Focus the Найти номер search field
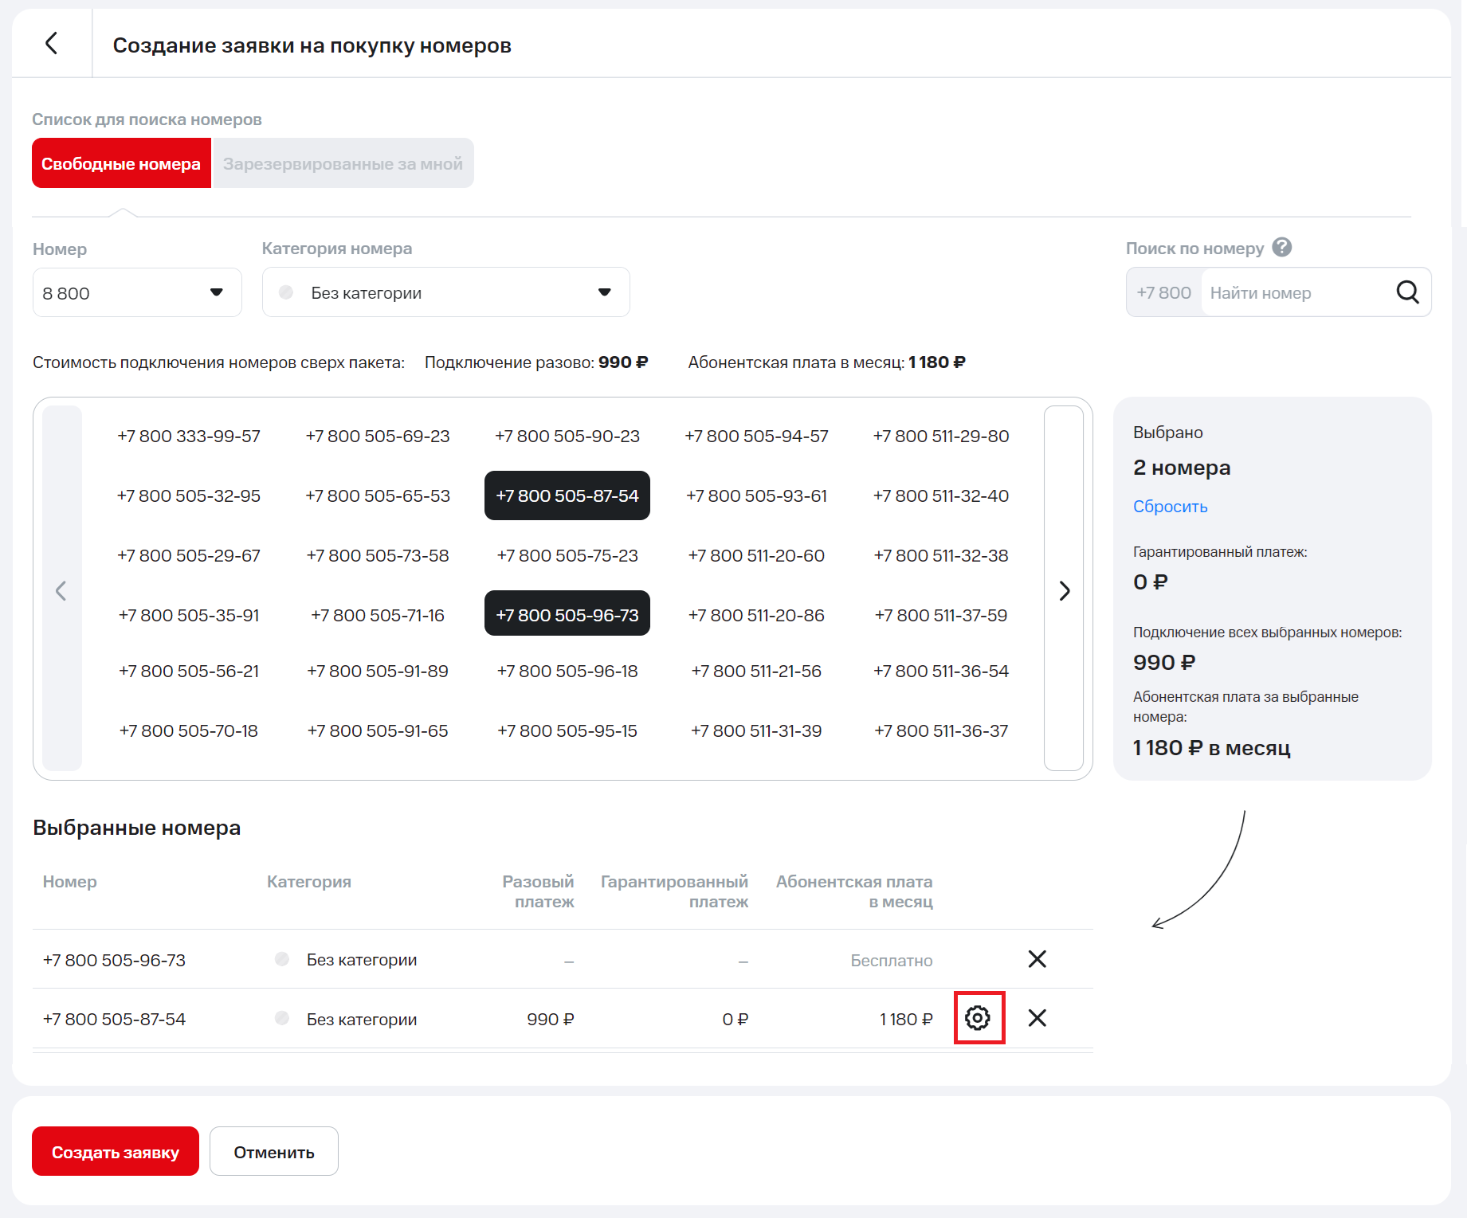The width and height of the screenshot is (1467, 1218). [1295, 293]
